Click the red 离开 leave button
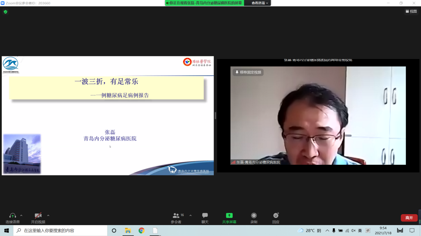The image size is (421, 236). point(409,218)
